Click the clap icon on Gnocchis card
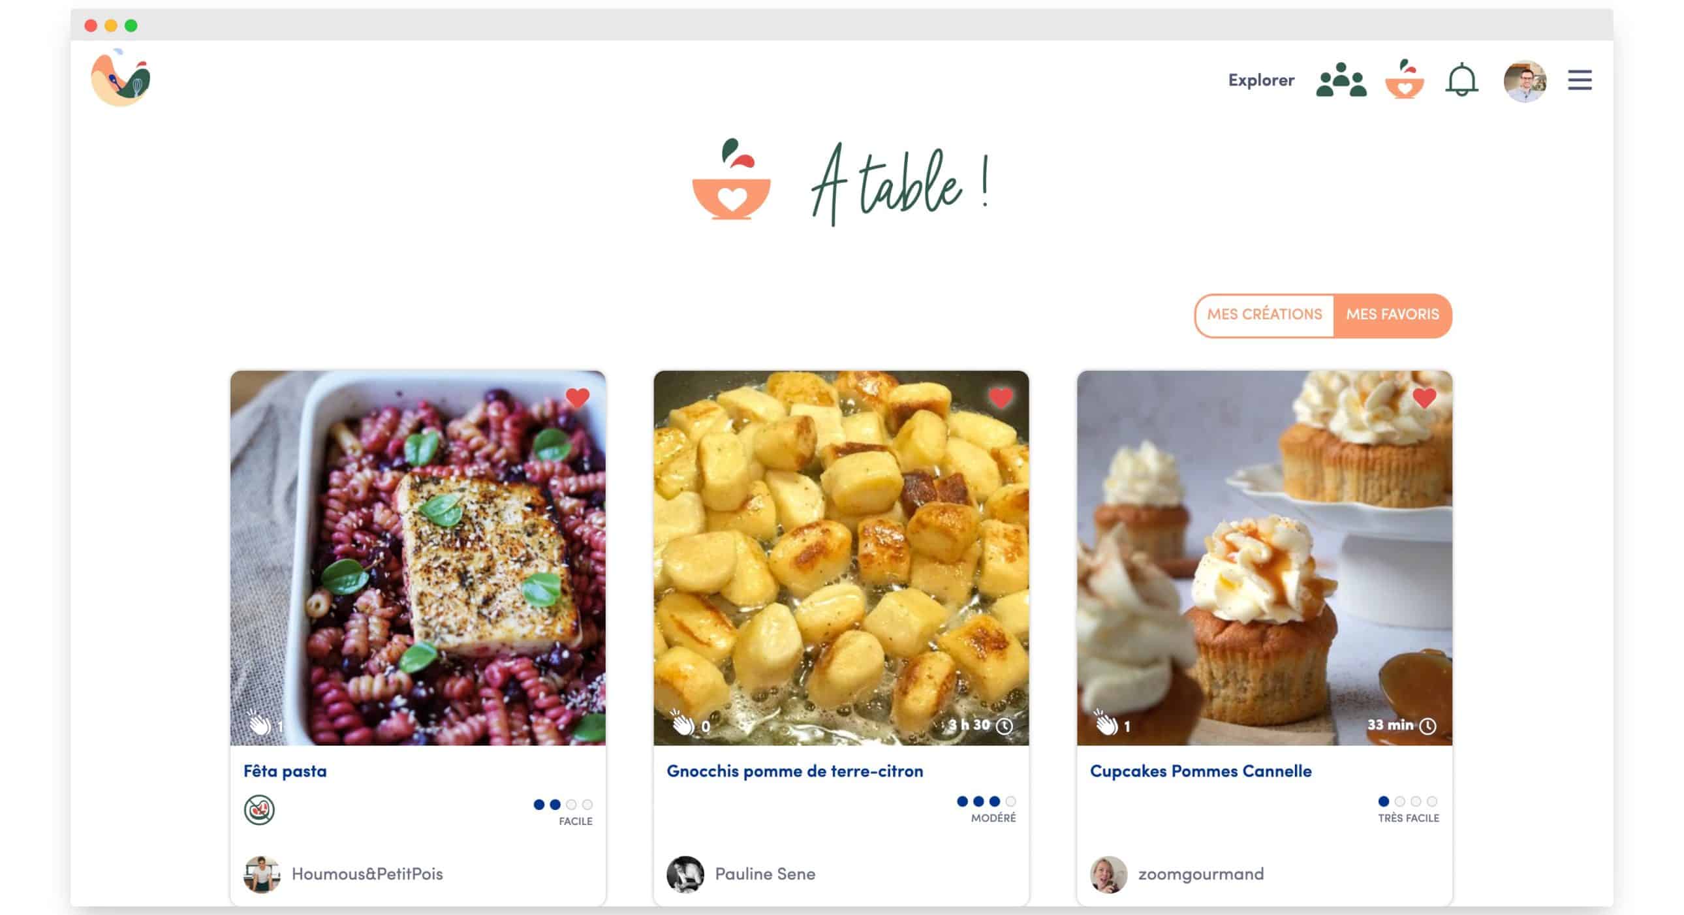 tap(683, 722)
